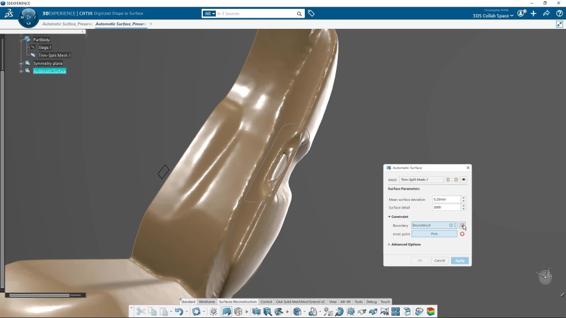Expand the Advanced Options section

[x=389, y=244]
